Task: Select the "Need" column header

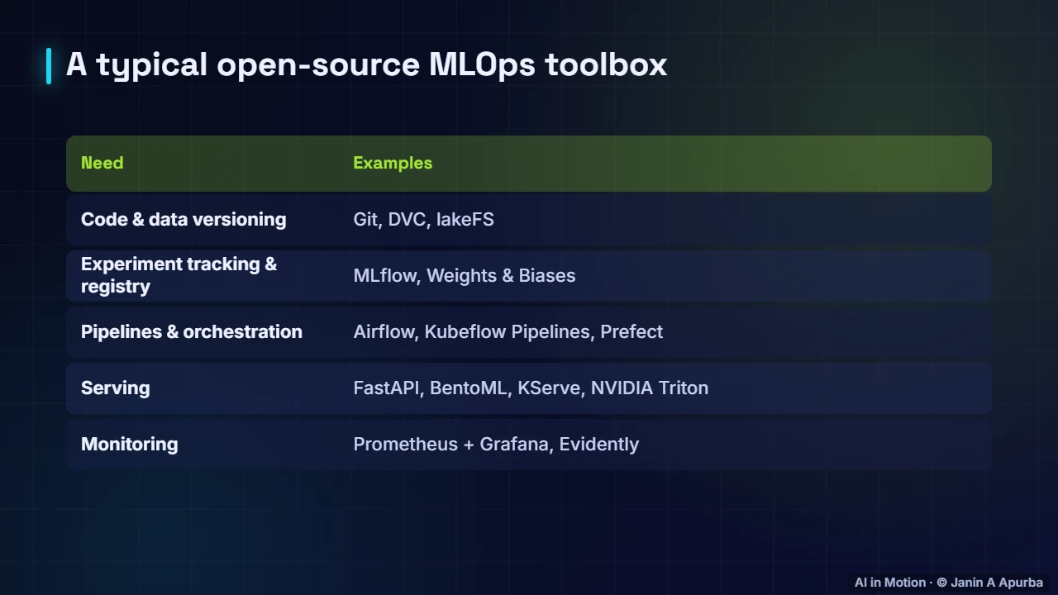Action: click(x=102, y=163)
